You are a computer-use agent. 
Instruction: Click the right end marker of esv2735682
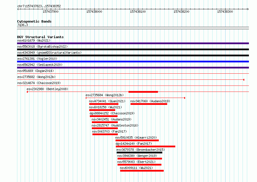244,80
